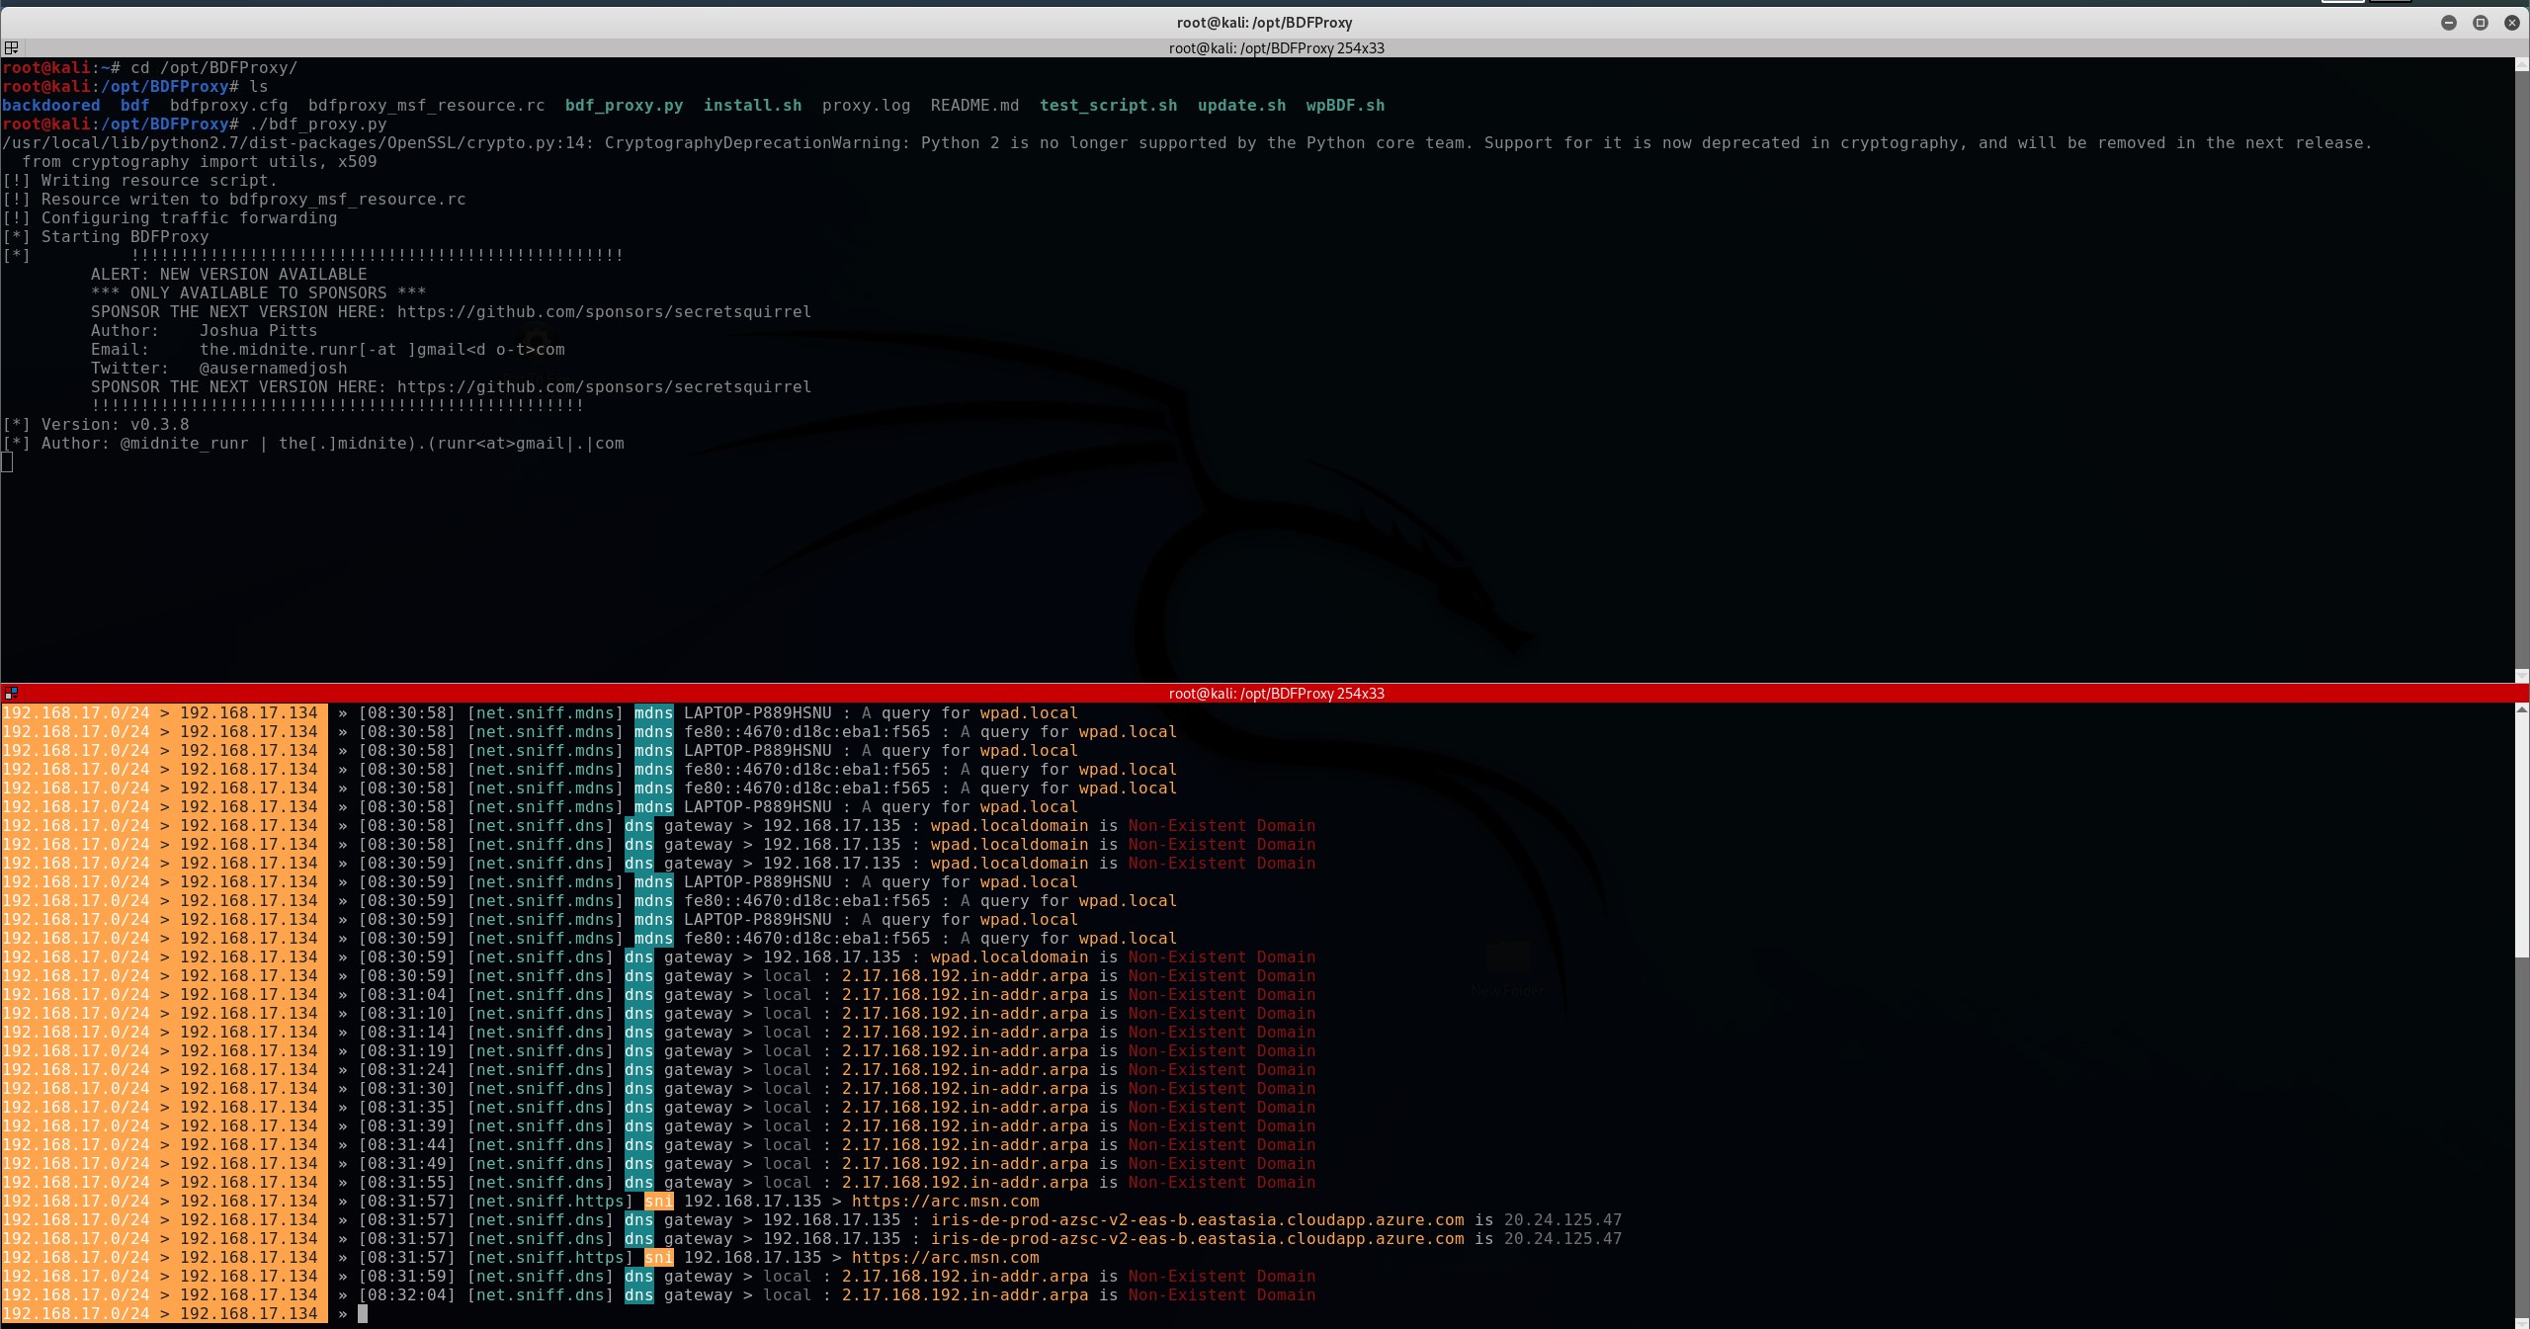Click the top pane scrollbar down arrow
Image resolution: width=2530 pixels, height=1329 pixels.
point(2521,676)
